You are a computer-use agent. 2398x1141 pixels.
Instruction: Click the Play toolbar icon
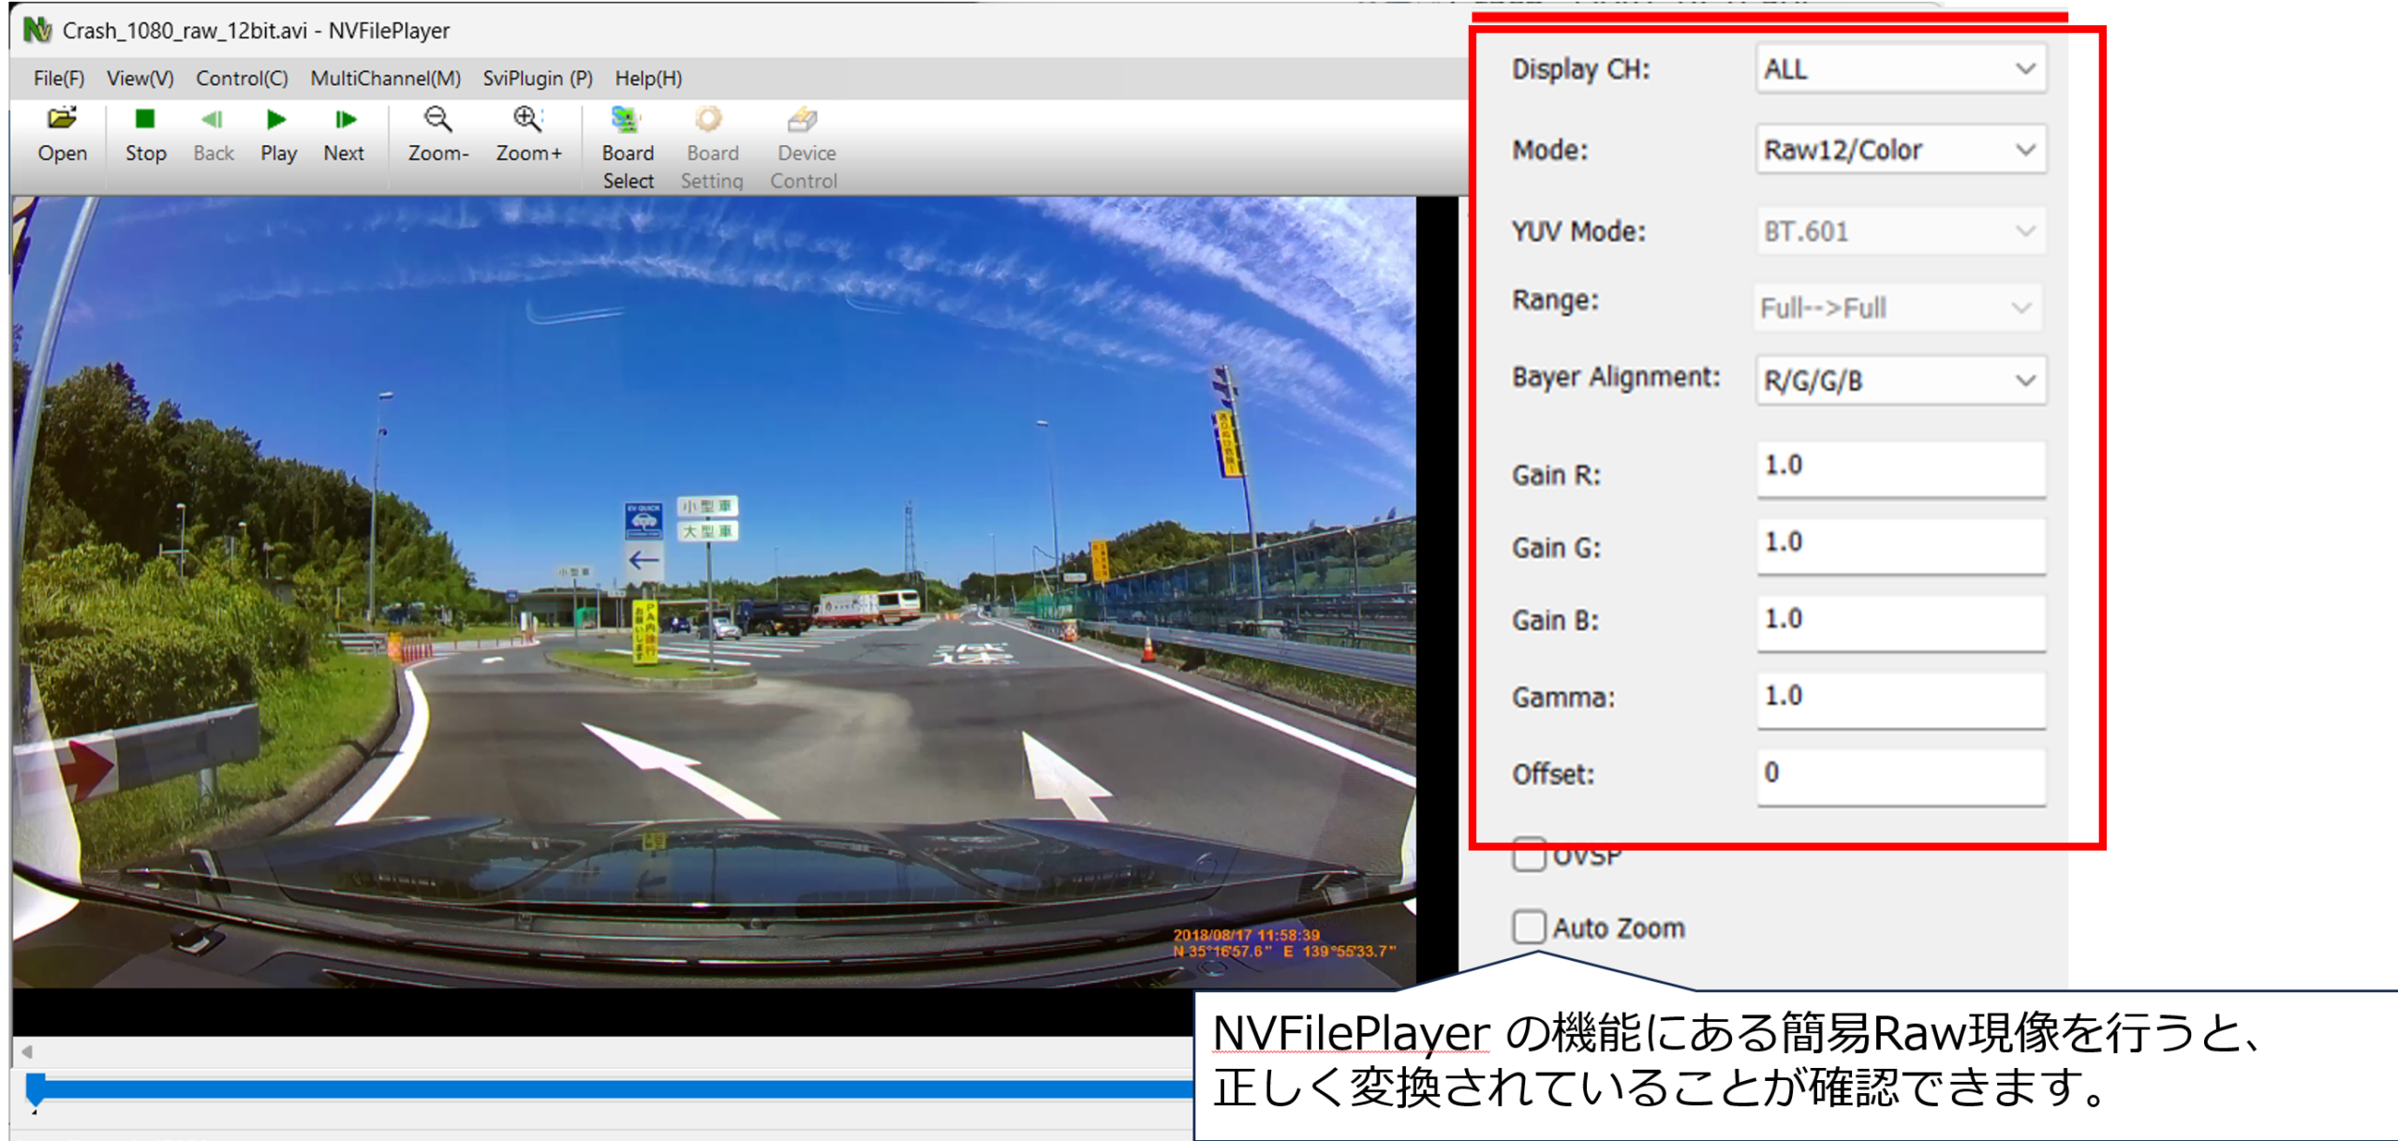pyautogui.click(x=276, y=121)
